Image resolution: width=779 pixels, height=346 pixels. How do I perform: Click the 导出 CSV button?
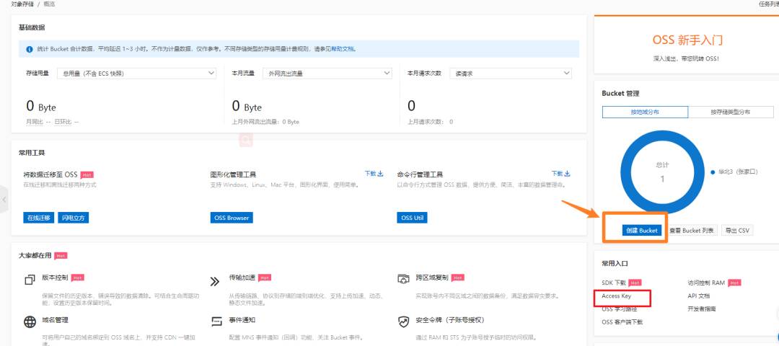click(737, 231)
